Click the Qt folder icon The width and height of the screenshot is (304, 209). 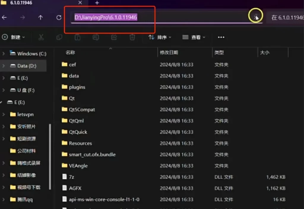point(64,98)
